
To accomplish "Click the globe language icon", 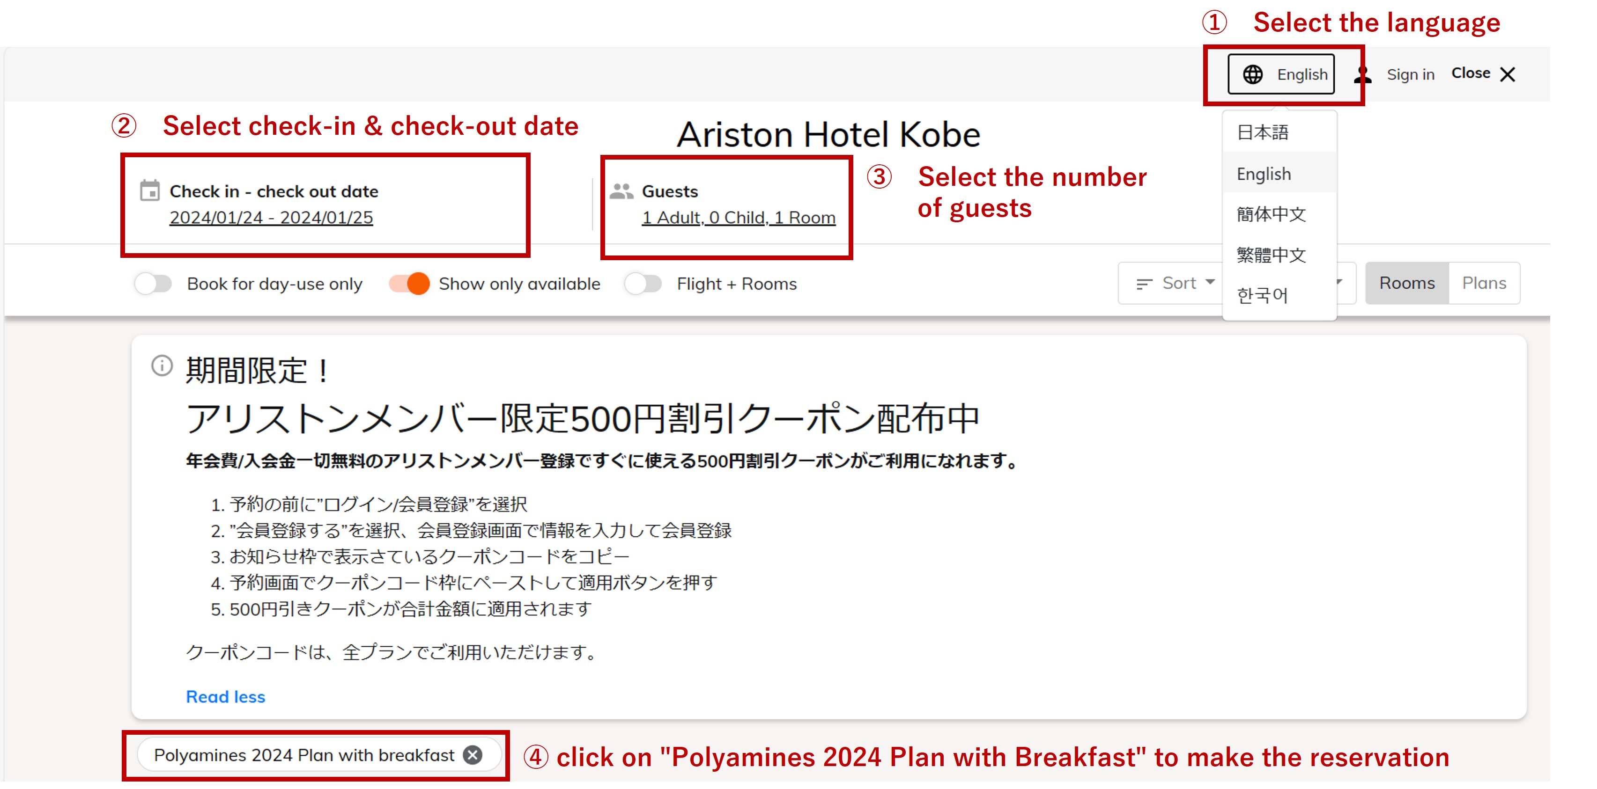I will tap(1252, 74).
